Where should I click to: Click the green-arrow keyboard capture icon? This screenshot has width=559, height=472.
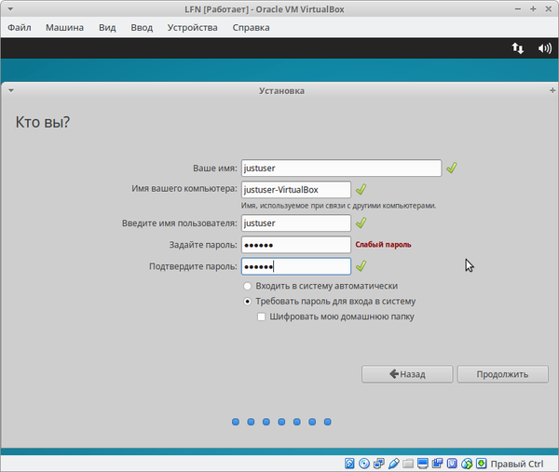click(480, 463)
